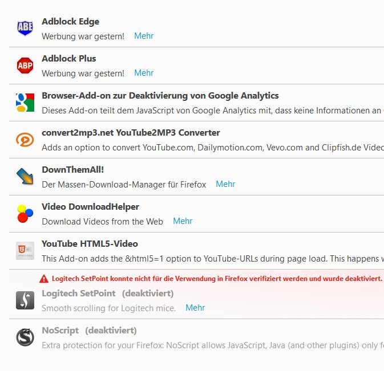Click the NoScript add-on icon
The height and width of the screenshot is (371, 384).
point(25,337)
